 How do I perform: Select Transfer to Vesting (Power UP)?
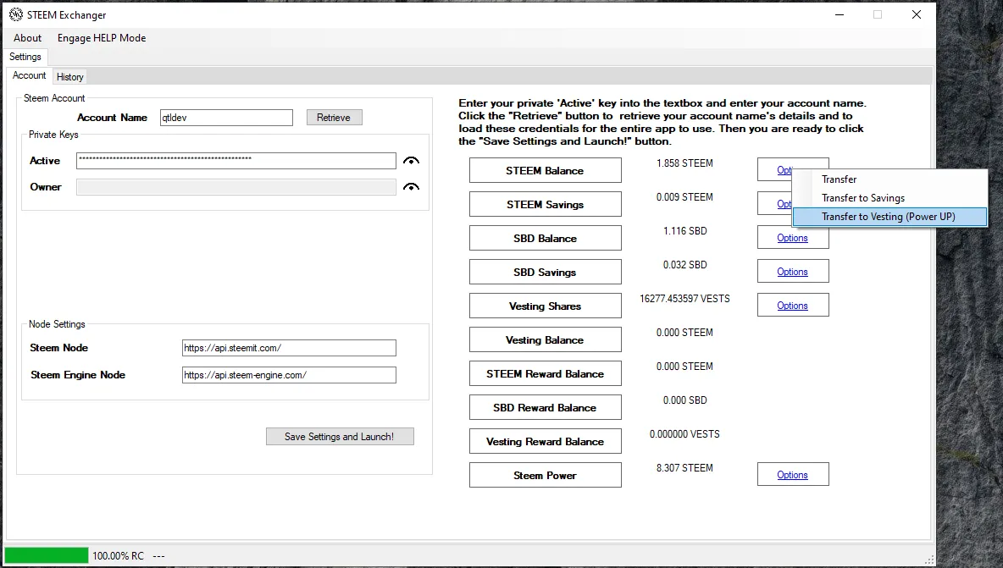tap(889, 217)
